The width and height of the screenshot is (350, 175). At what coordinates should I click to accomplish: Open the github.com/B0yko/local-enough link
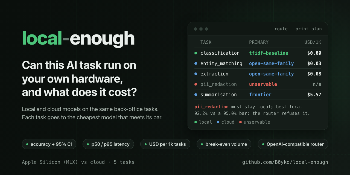(x=285, y=162)
